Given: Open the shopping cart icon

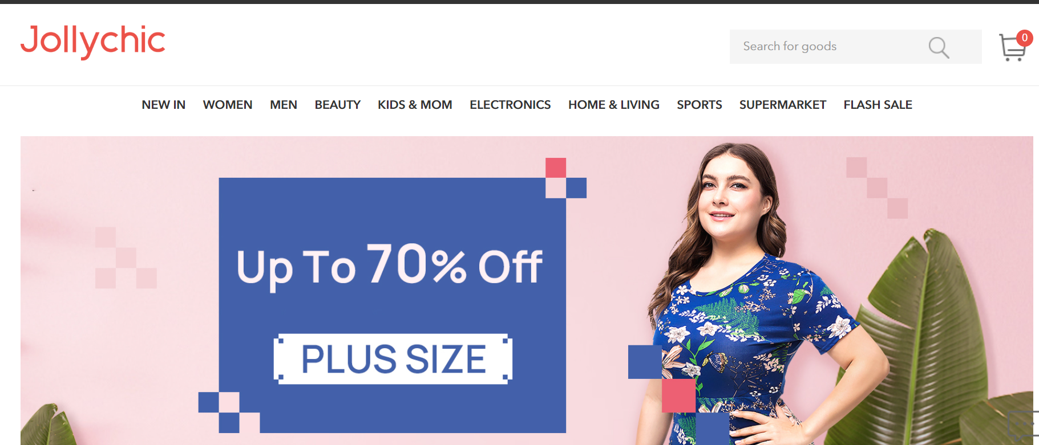Looking at the screenshot, I should [1012, 48].
